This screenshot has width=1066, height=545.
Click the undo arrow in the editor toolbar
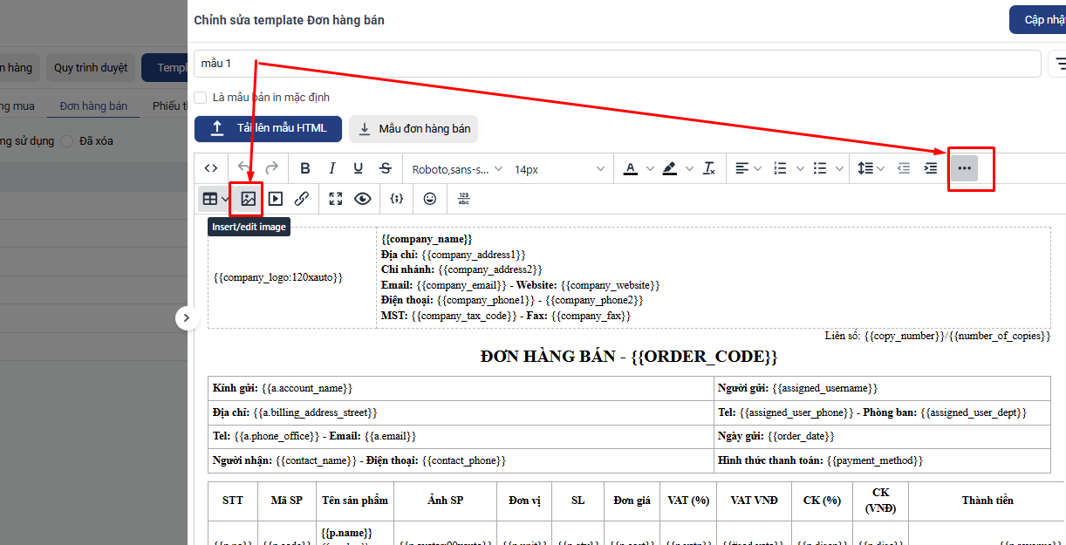point(244,168)
